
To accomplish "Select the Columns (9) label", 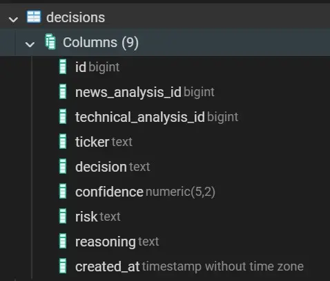I will point(101,43).
